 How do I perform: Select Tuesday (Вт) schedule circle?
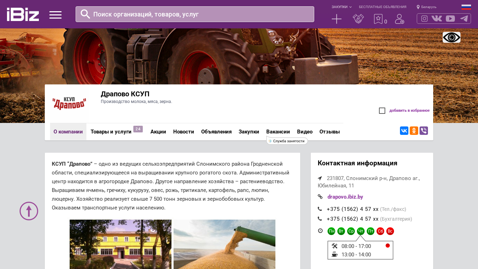[341, 231]
